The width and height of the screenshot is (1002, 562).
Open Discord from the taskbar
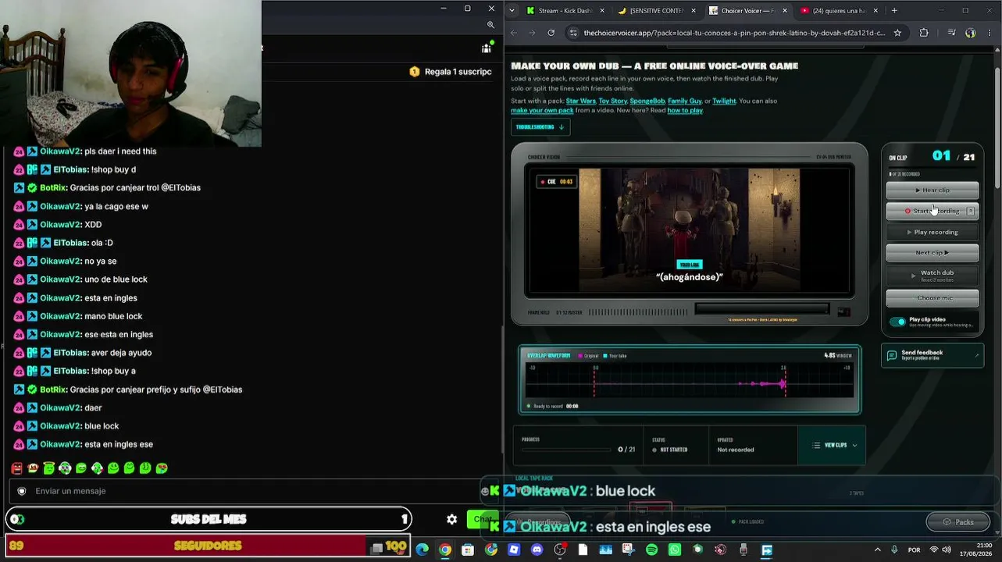[537, 550]
